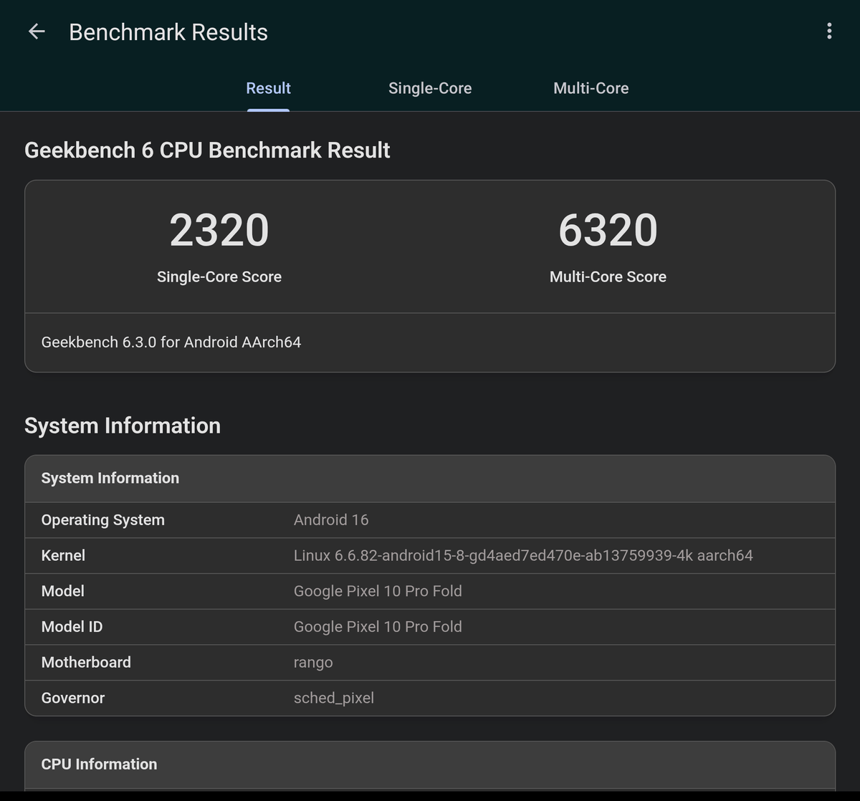Tap the Operating System row
The width and height of the screenshot is (860, 801).
coord(430,520)
